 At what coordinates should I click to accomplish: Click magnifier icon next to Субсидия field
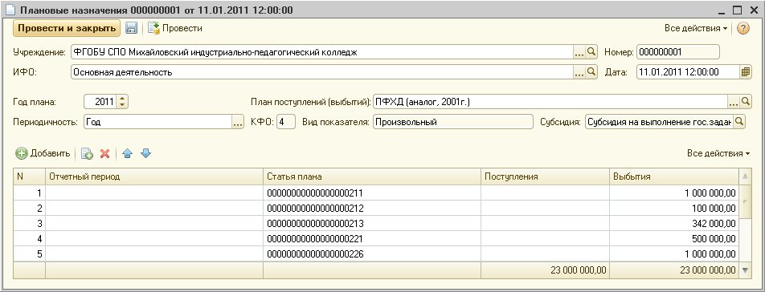(739, 122)
